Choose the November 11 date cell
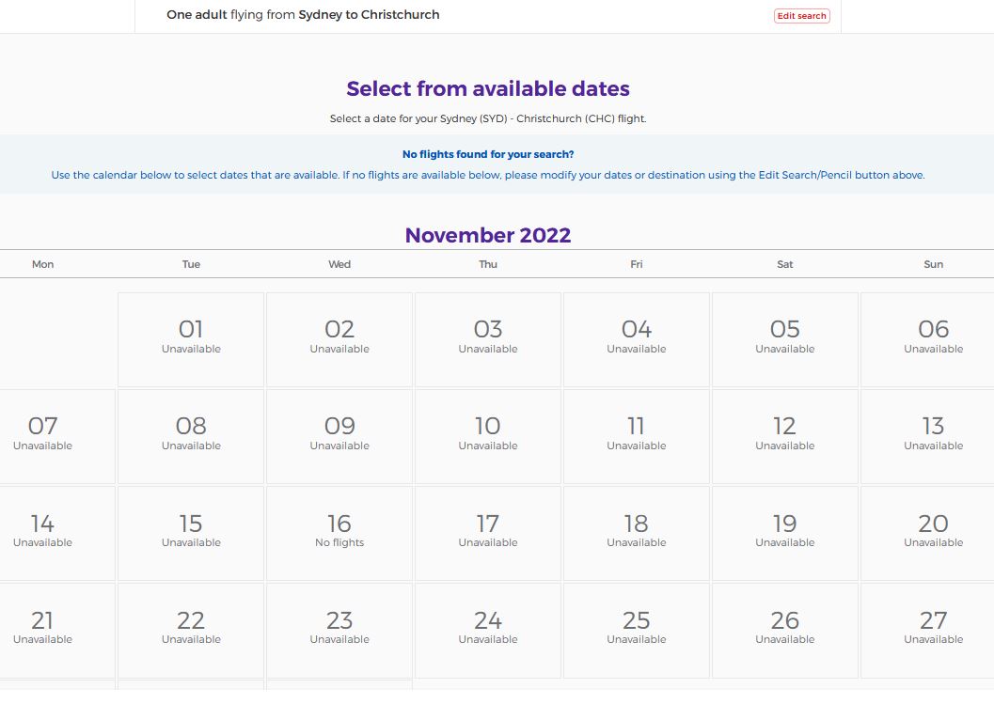This screenshot has height=704, width=994. (x=637, y=435)
